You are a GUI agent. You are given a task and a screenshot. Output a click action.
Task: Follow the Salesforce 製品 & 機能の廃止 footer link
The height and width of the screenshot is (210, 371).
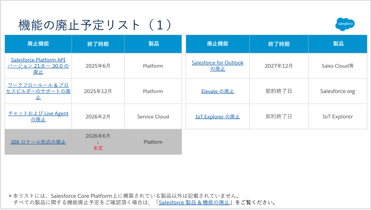(194, 202)
